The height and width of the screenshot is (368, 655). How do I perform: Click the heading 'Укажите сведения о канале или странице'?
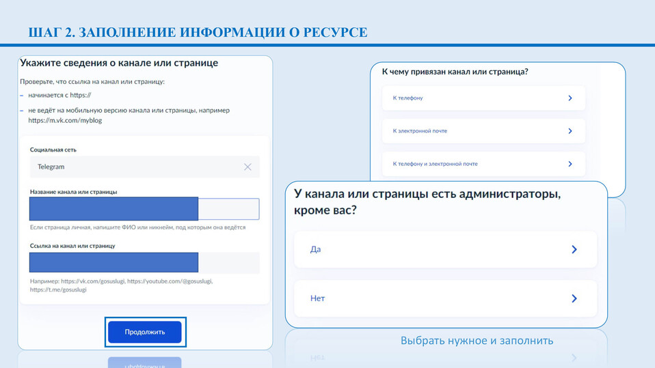(x=119, y=63)
